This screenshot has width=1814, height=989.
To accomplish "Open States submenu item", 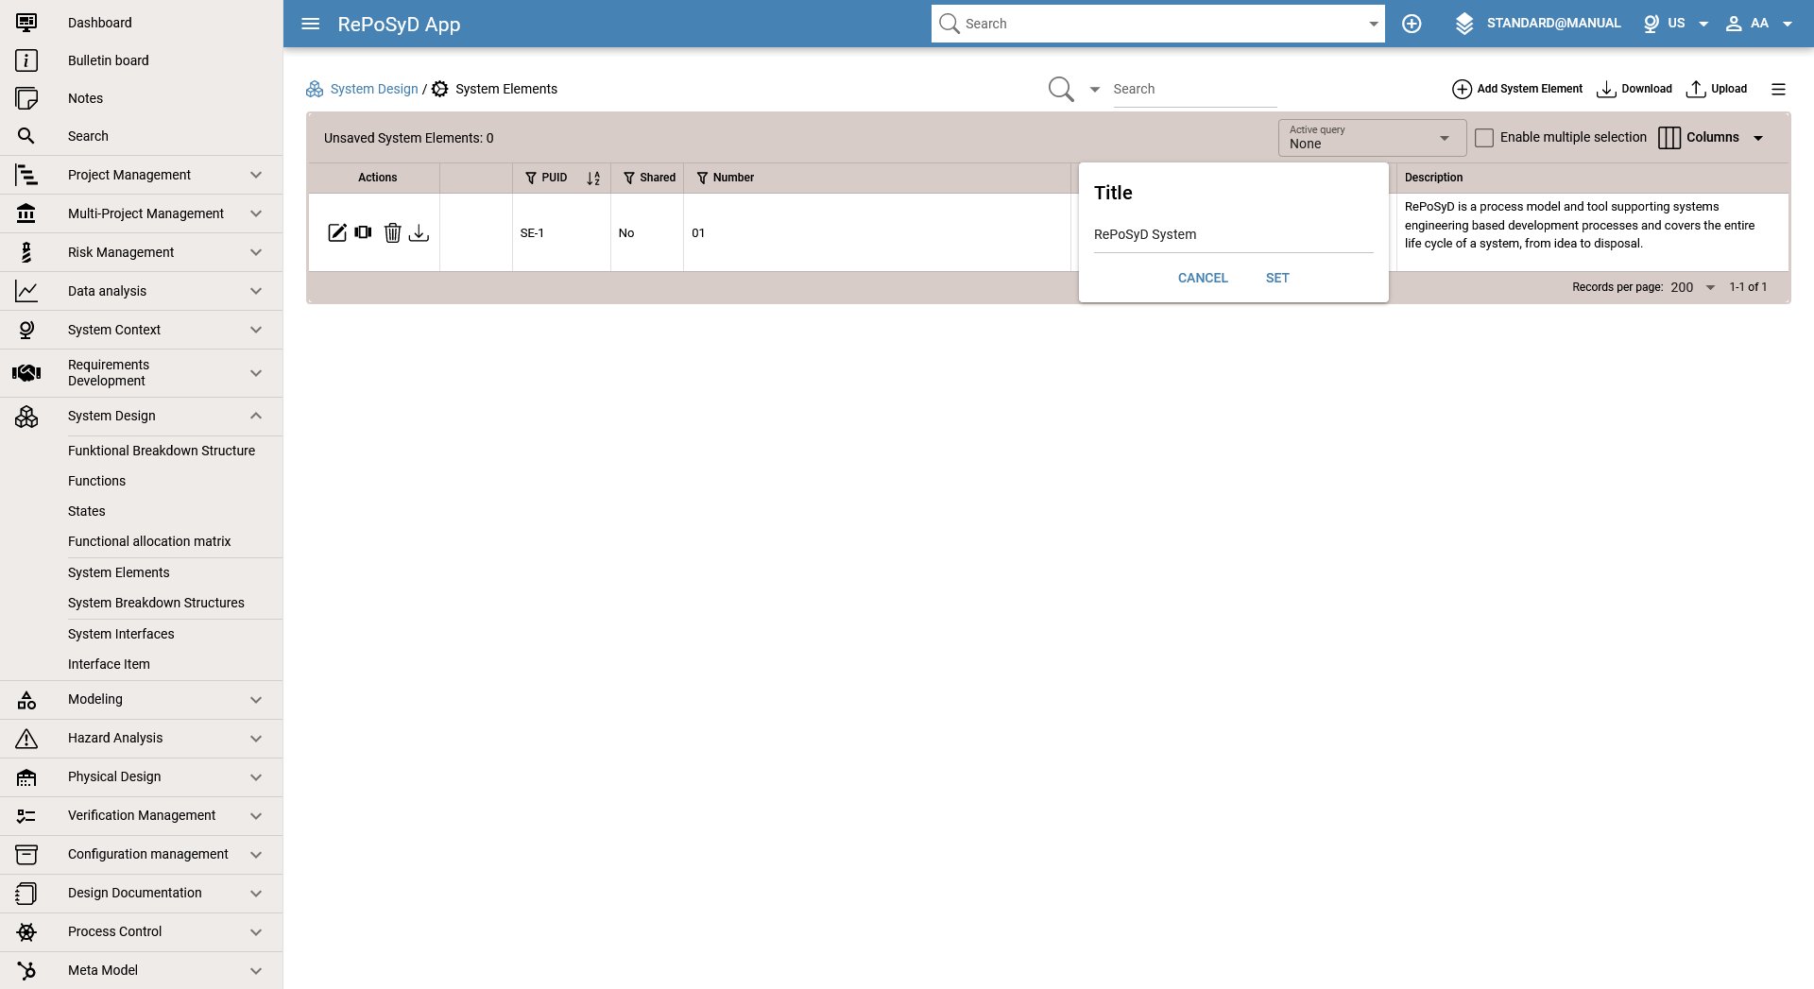I will click(x=87, y=511).
